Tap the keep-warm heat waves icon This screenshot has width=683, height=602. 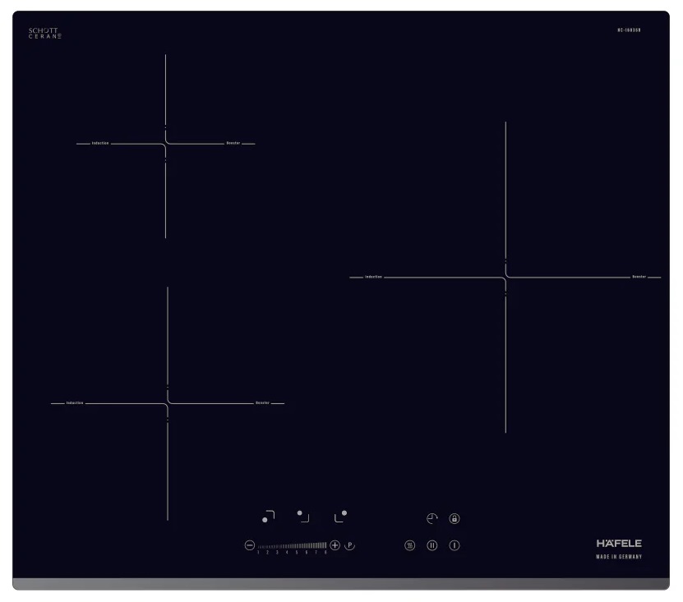coord(409,545)
